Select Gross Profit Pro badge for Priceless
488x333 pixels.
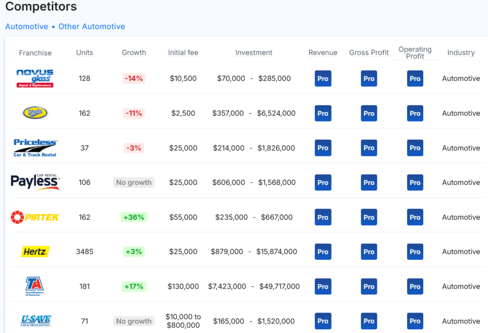pos(369,148)
